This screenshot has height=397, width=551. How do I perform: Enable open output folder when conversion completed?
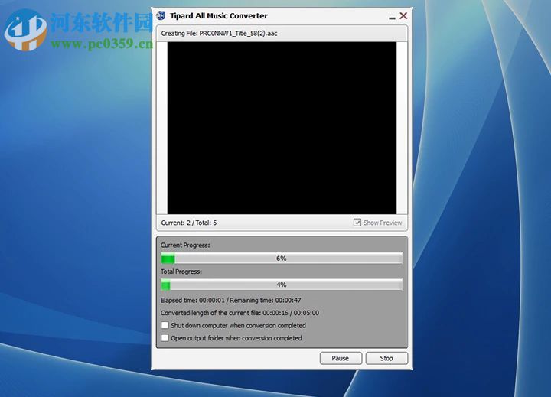coord(165,338)
